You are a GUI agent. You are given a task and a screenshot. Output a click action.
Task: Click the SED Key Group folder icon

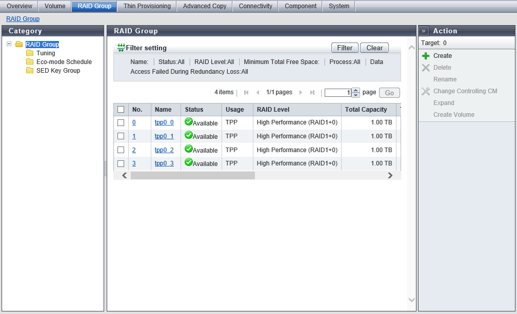(30, 71)
